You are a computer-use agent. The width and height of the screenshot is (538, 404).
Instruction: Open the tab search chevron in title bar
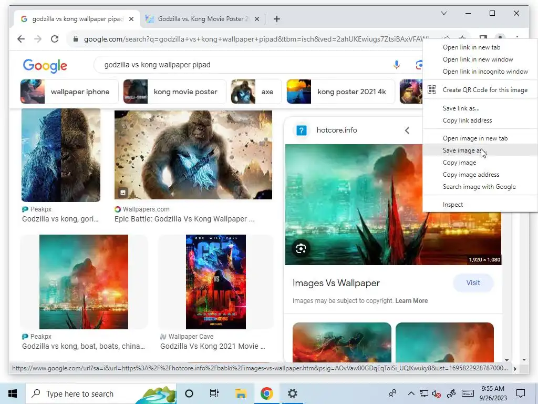(443, 13)
